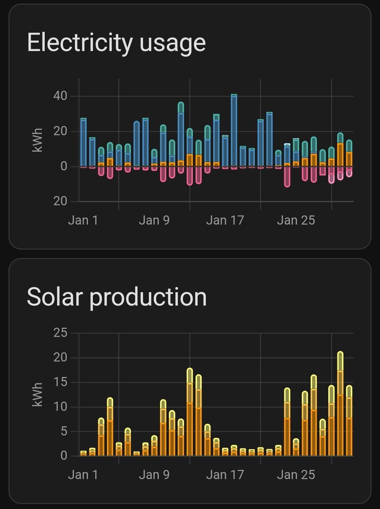Click "Jan 1" axis label under Solar production
This screenshot has width=380, height=509.
(83, 475)
